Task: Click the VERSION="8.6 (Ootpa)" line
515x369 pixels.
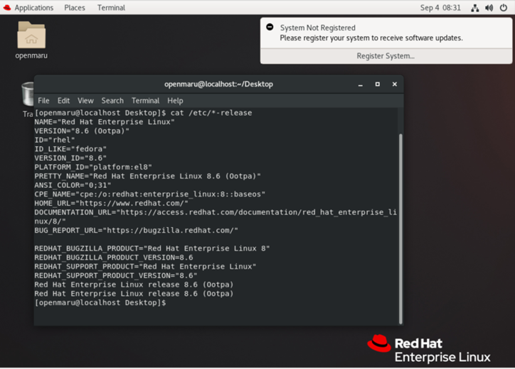Action: click(82, 131)
